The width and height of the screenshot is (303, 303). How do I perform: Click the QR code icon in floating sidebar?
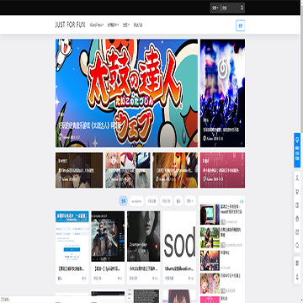click(x=297, y=263)
